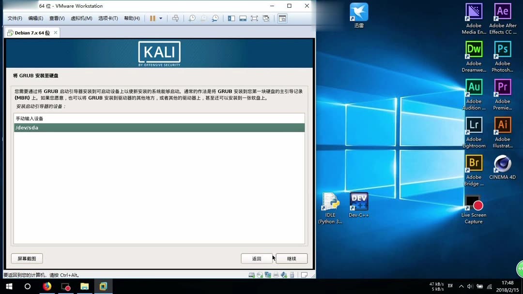Click the enter full screen mode icon
Screen dimensions: 523x294
(x=254, y=18)
